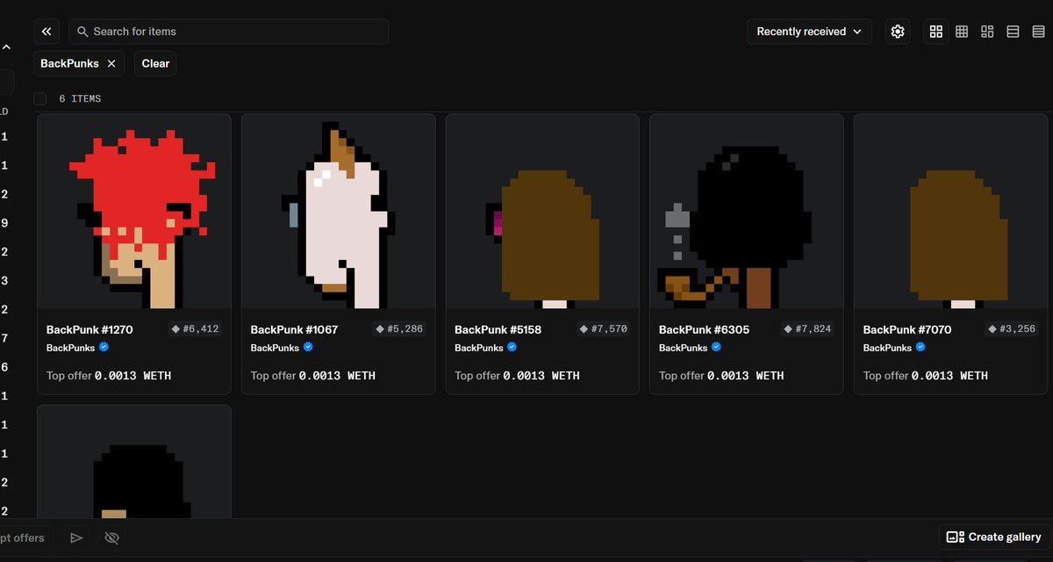Click the top offer price on BackPunk #6305
Screen dimensions: 1053x562
pos(746,376)
